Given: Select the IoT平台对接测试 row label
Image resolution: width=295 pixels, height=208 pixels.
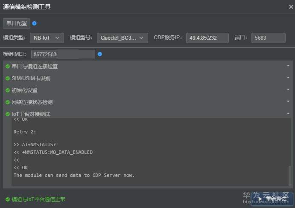Looking at the screenshot, I should 31,114.
